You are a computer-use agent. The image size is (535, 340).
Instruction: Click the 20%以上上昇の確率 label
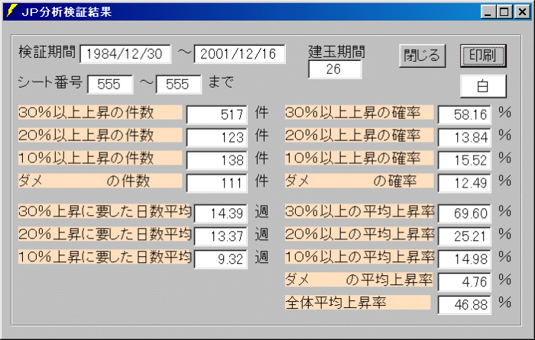tap(359, 135)
